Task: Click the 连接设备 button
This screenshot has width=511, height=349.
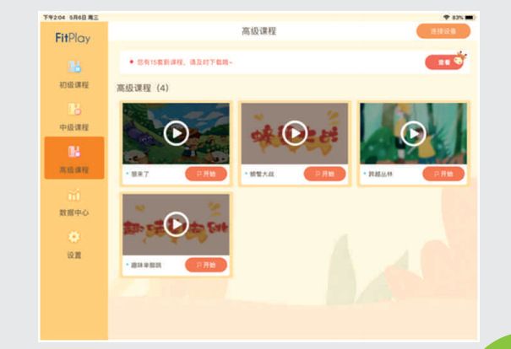Action: 443,31
